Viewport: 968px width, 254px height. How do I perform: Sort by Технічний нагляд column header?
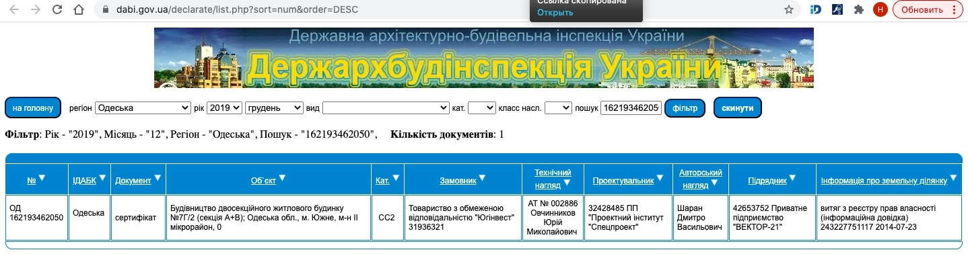pyautogui.click(x=553, y=179)
